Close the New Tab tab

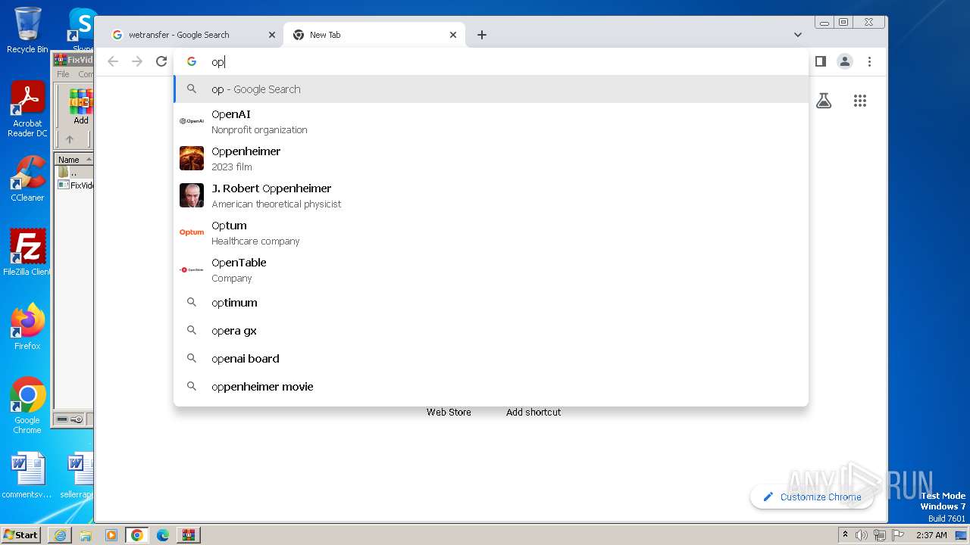(x=453, y=35)
